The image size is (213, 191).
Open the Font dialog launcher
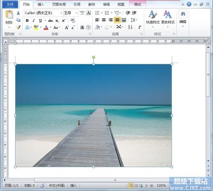click(x=90, y=34)
